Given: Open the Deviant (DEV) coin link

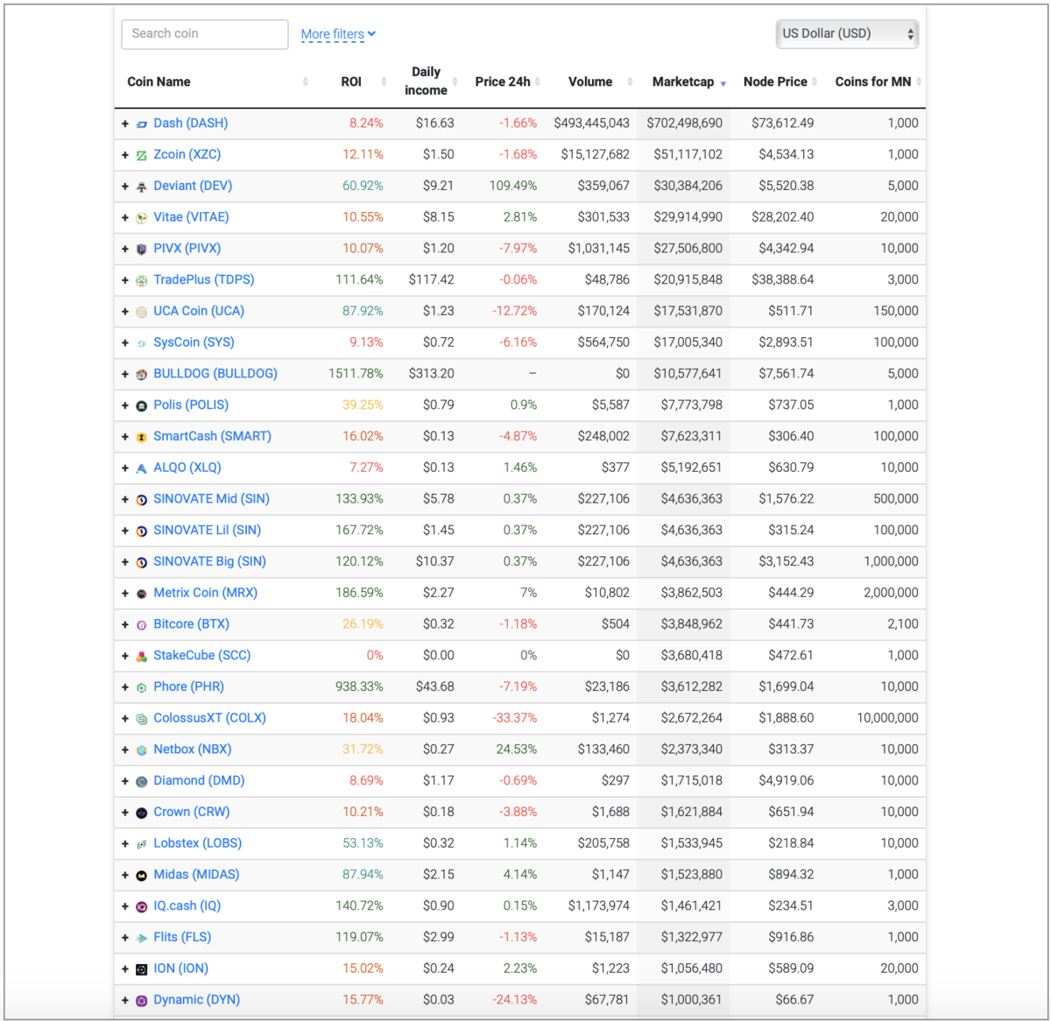Looking at the screenshot, I should point(193,186).
